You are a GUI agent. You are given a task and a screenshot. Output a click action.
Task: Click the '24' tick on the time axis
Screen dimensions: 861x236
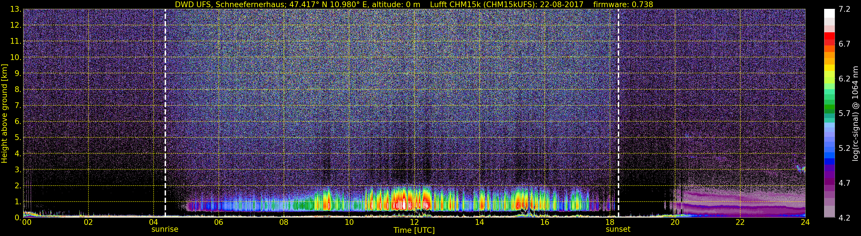coord(805,222)
